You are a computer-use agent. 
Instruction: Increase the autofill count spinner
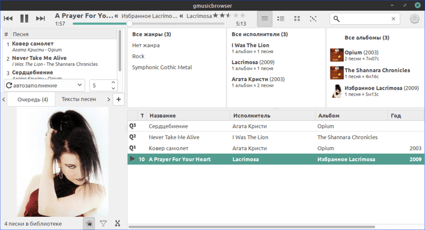tap(113, 82)
